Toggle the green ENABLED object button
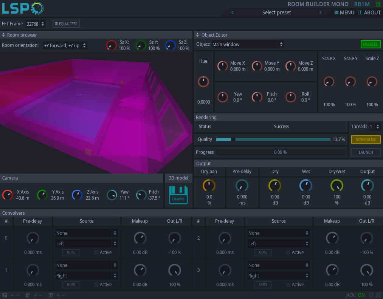The height and width of the screenshot is (299, 383). [370, 44]
